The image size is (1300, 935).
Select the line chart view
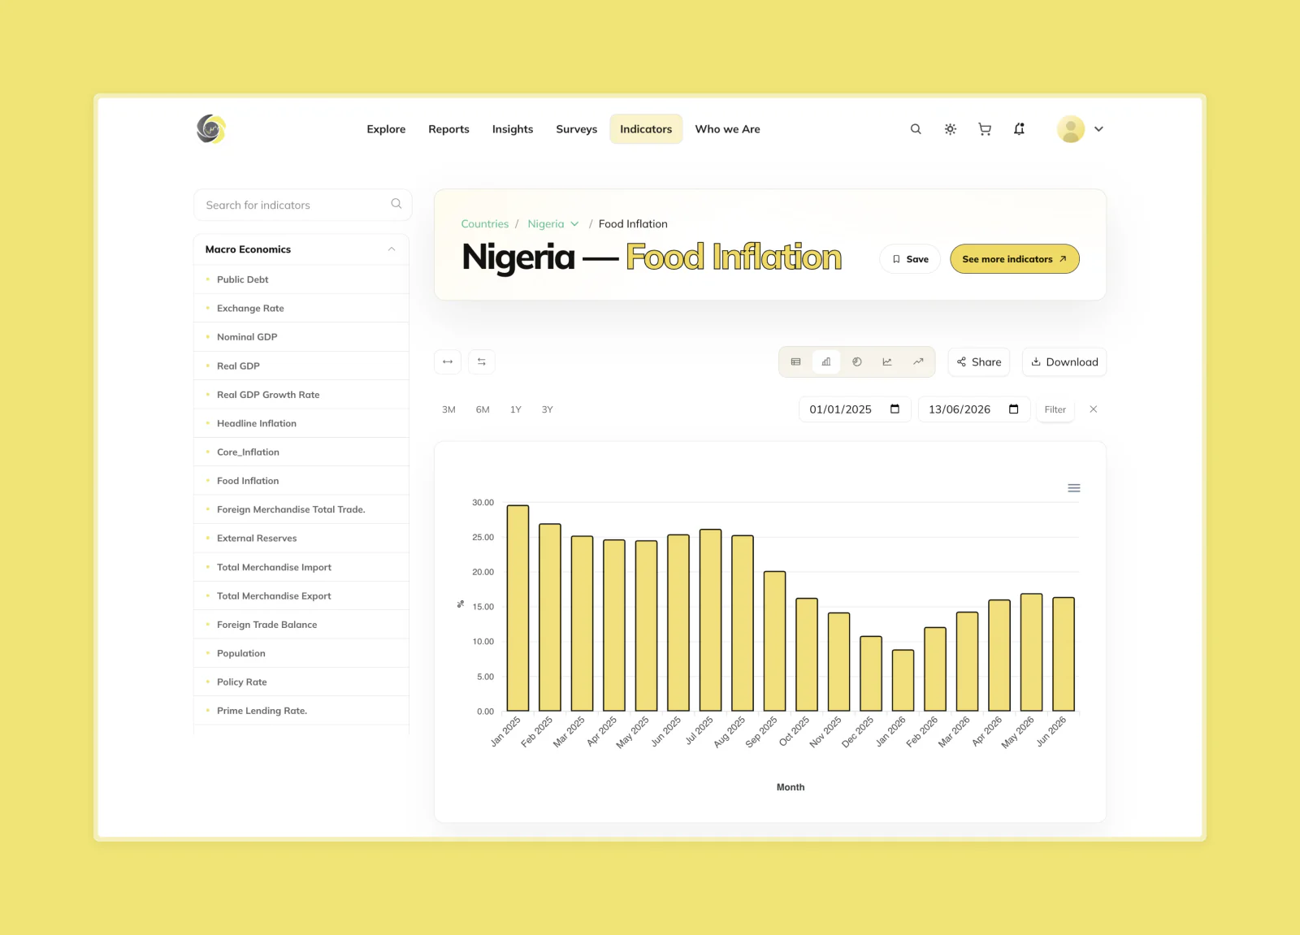click(887, 362)
